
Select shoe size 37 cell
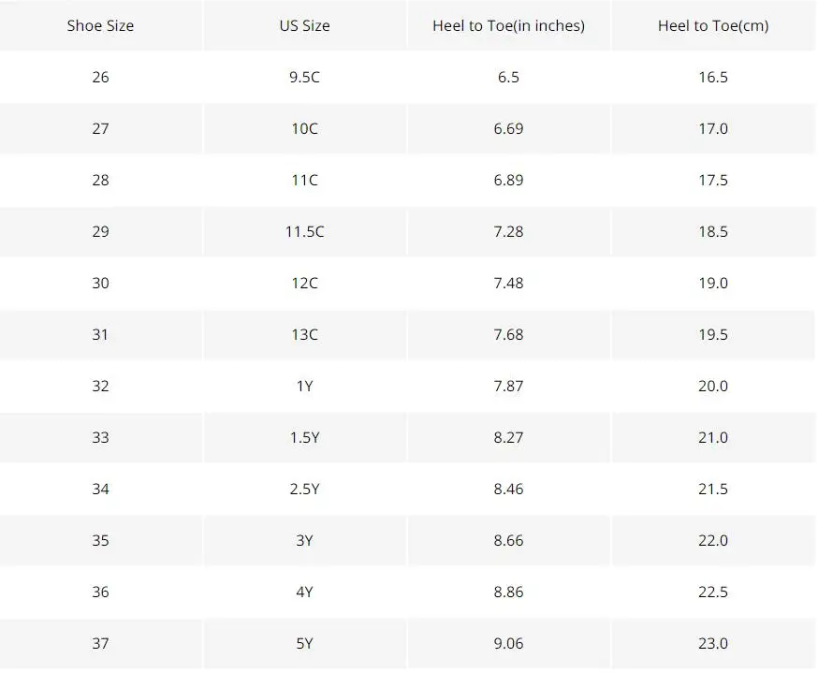click(x=100, y=643)
